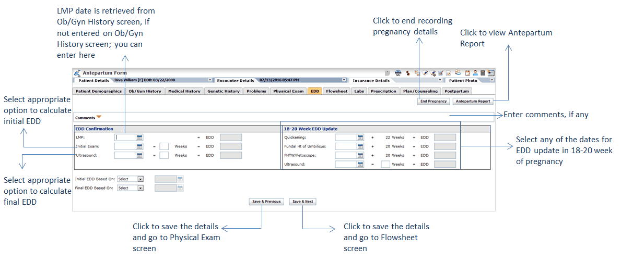Expand the Final EDD Based On dropdown

140,188
